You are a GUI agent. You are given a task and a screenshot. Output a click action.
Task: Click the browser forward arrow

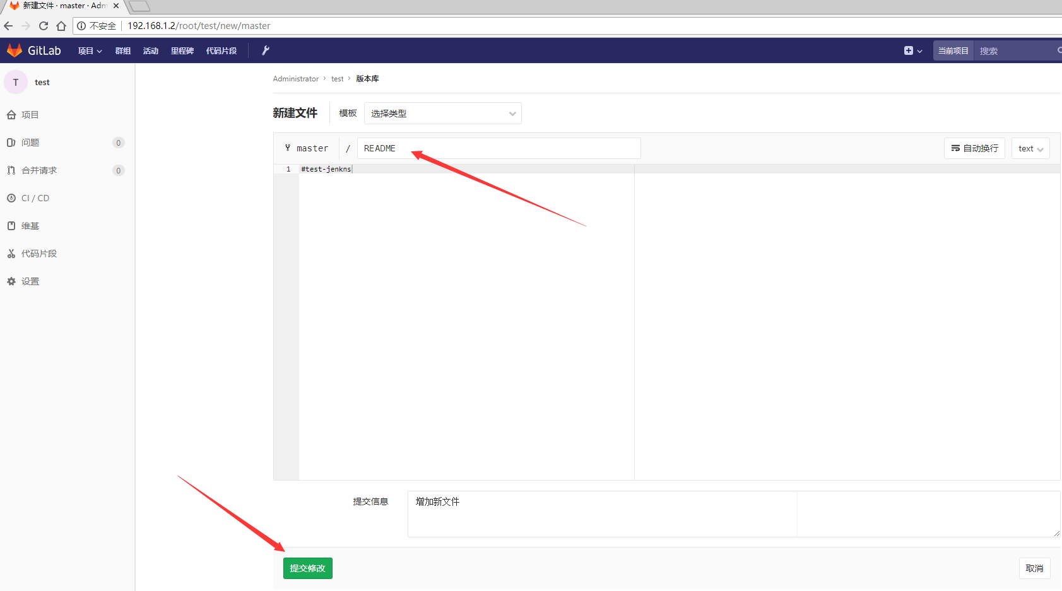pyautogui.click(x=26, y=26)
